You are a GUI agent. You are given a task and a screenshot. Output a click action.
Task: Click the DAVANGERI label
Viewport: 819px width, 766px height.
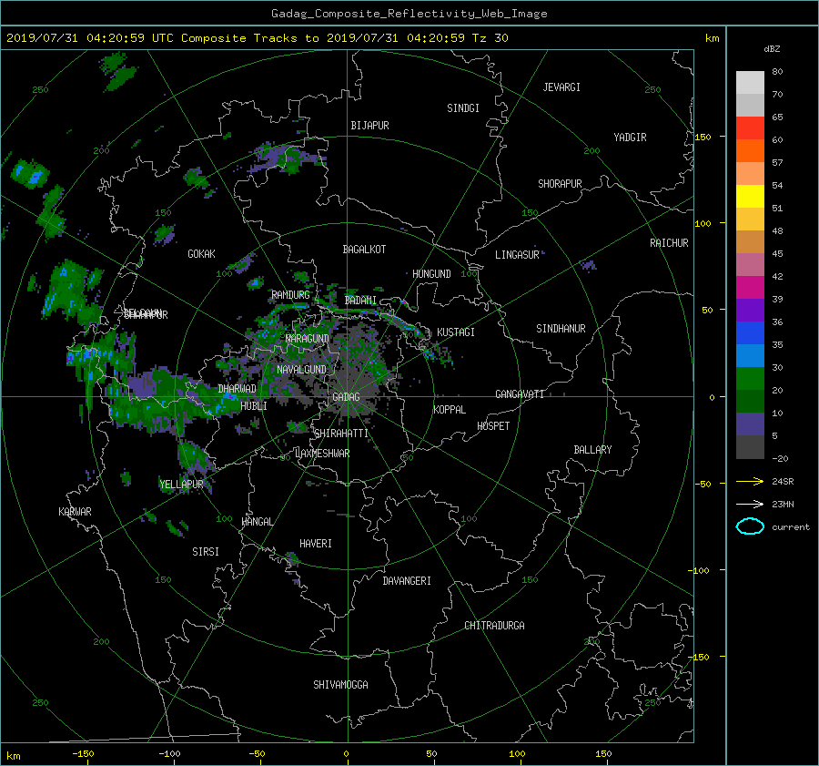tap(407, 581)
